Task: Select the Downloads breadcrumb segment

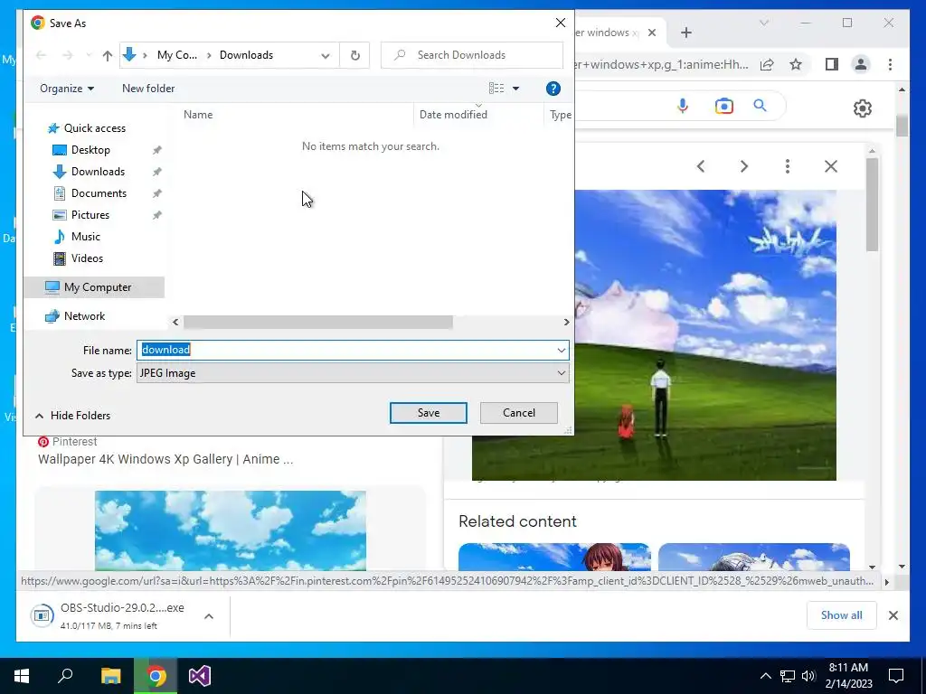Action: 246,55
